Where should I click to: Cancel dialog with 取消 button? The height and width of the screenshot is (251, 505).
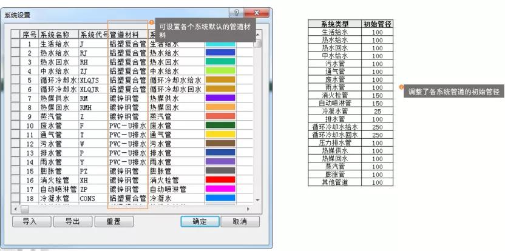[x=240, y=221]
